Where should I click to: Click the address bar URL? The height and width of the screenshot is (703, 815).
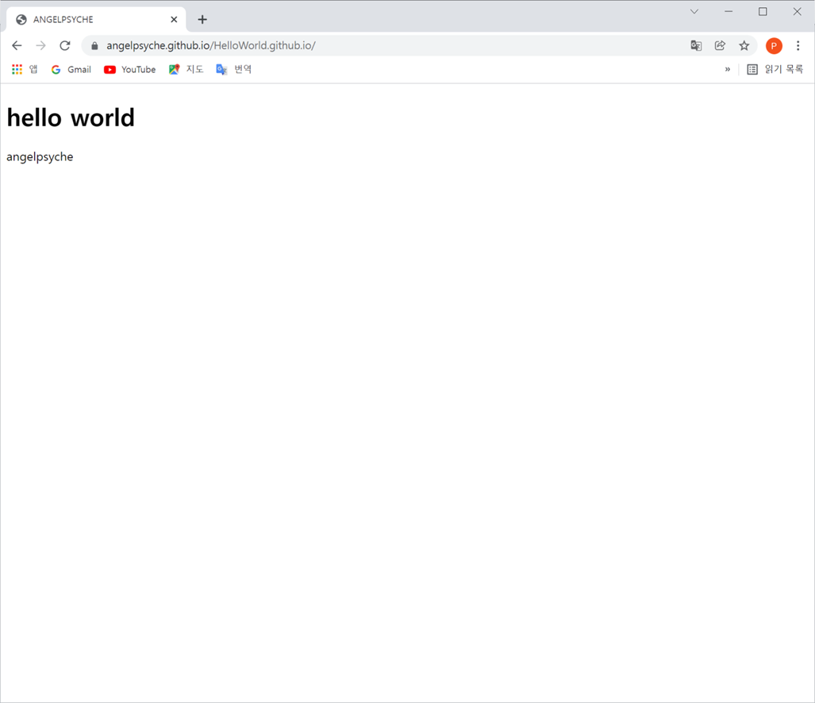(210, 46)
